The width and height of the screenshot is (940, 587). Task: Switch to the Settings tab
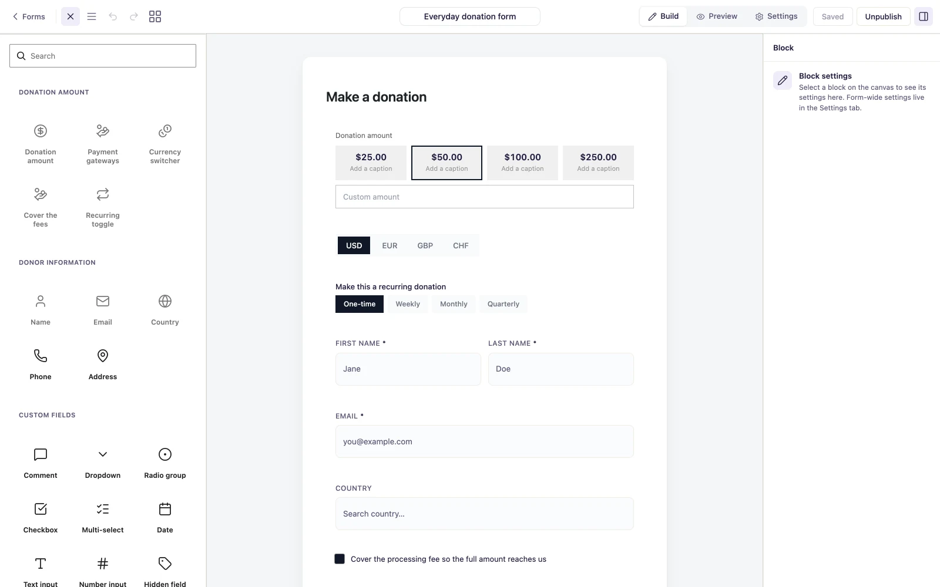click(776, 16)
